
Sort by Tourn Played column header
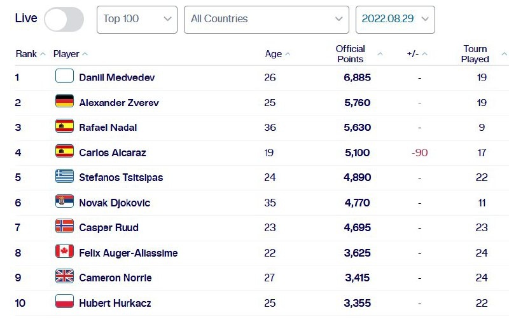476,54
